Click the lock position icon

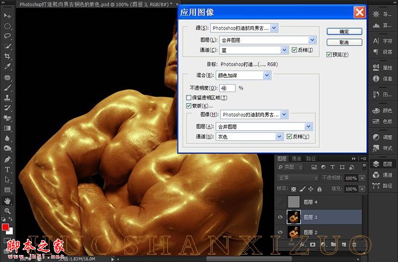tap(310, 189)
